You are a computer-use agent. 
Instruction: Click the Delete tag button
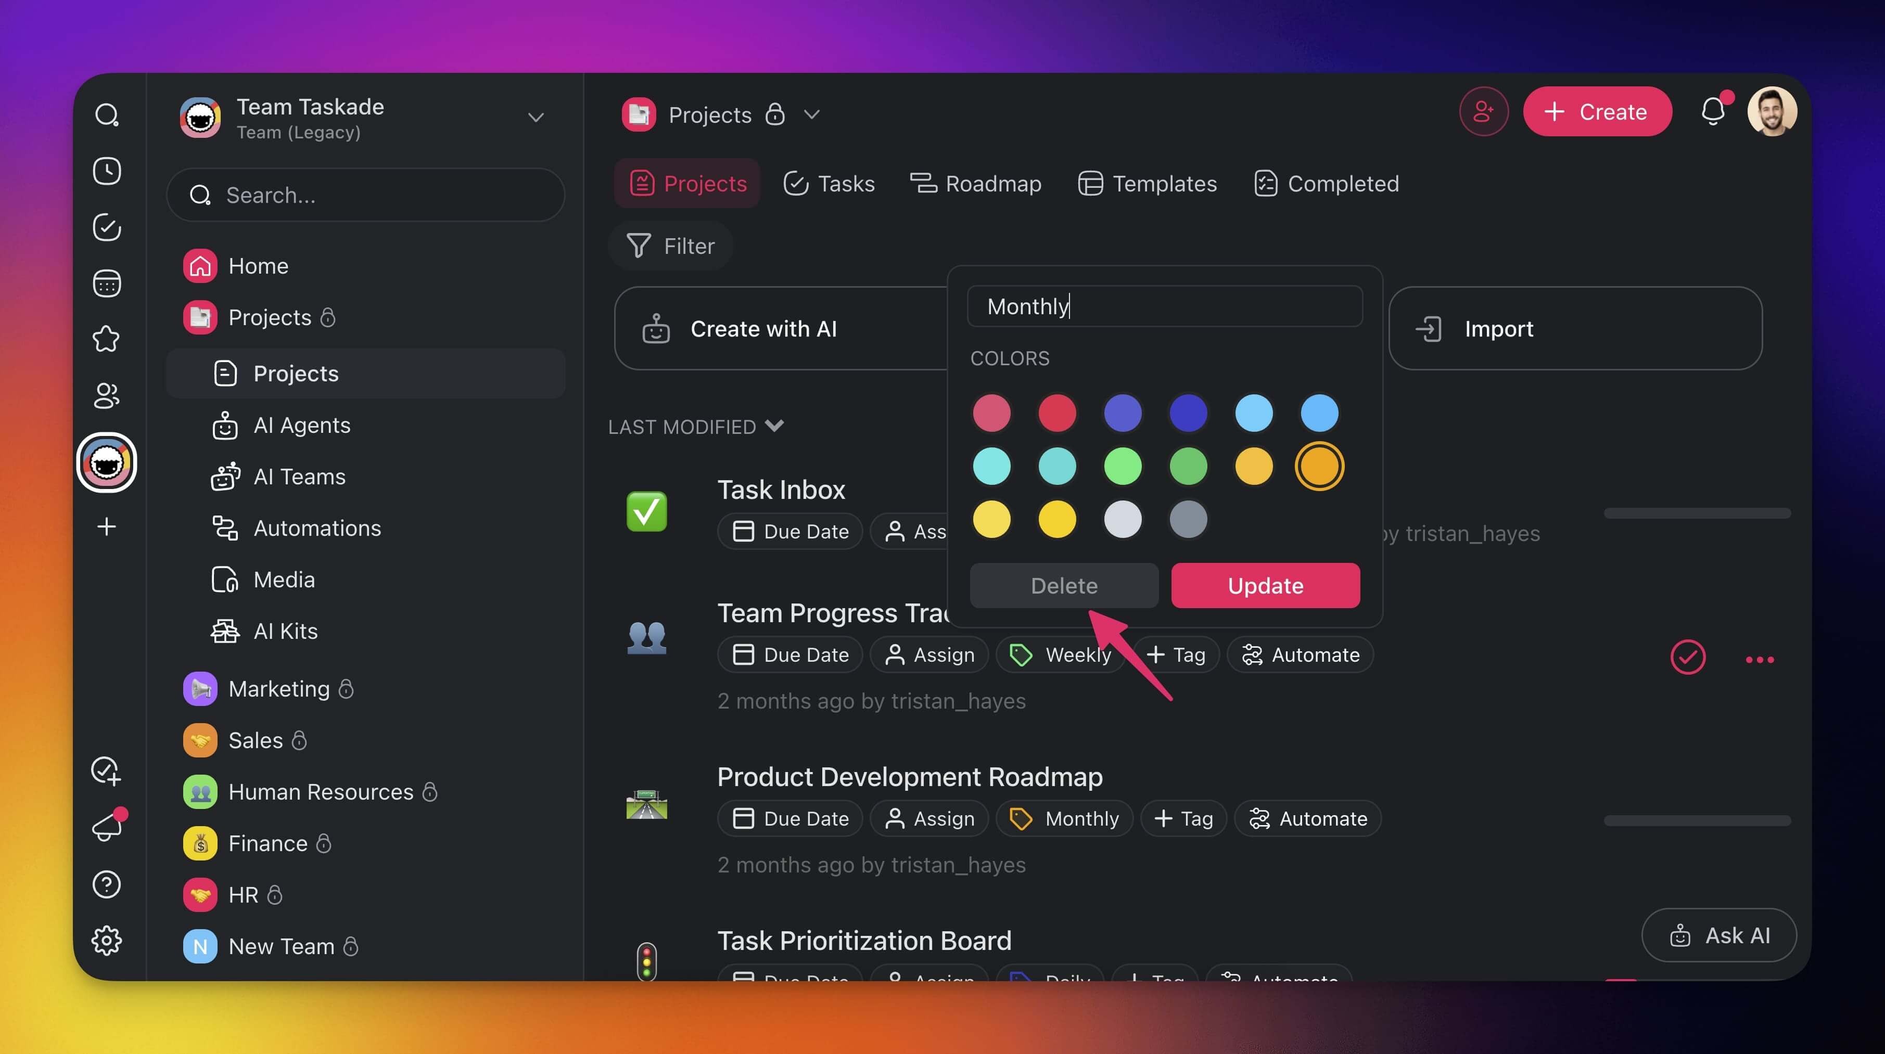(1064, 585)
